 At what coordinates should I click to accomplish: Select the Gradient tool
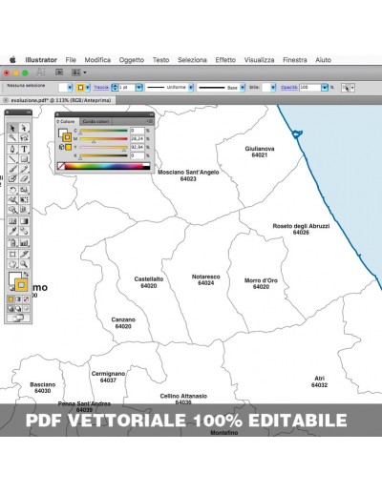[24, 221]
